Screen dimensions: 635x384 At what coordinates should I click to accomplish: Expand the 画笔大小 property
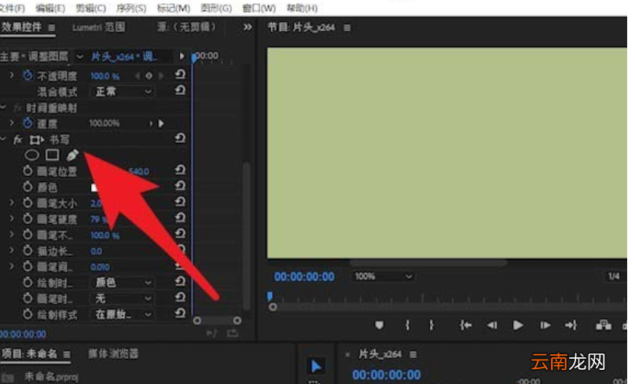click(x=11, y=203)
